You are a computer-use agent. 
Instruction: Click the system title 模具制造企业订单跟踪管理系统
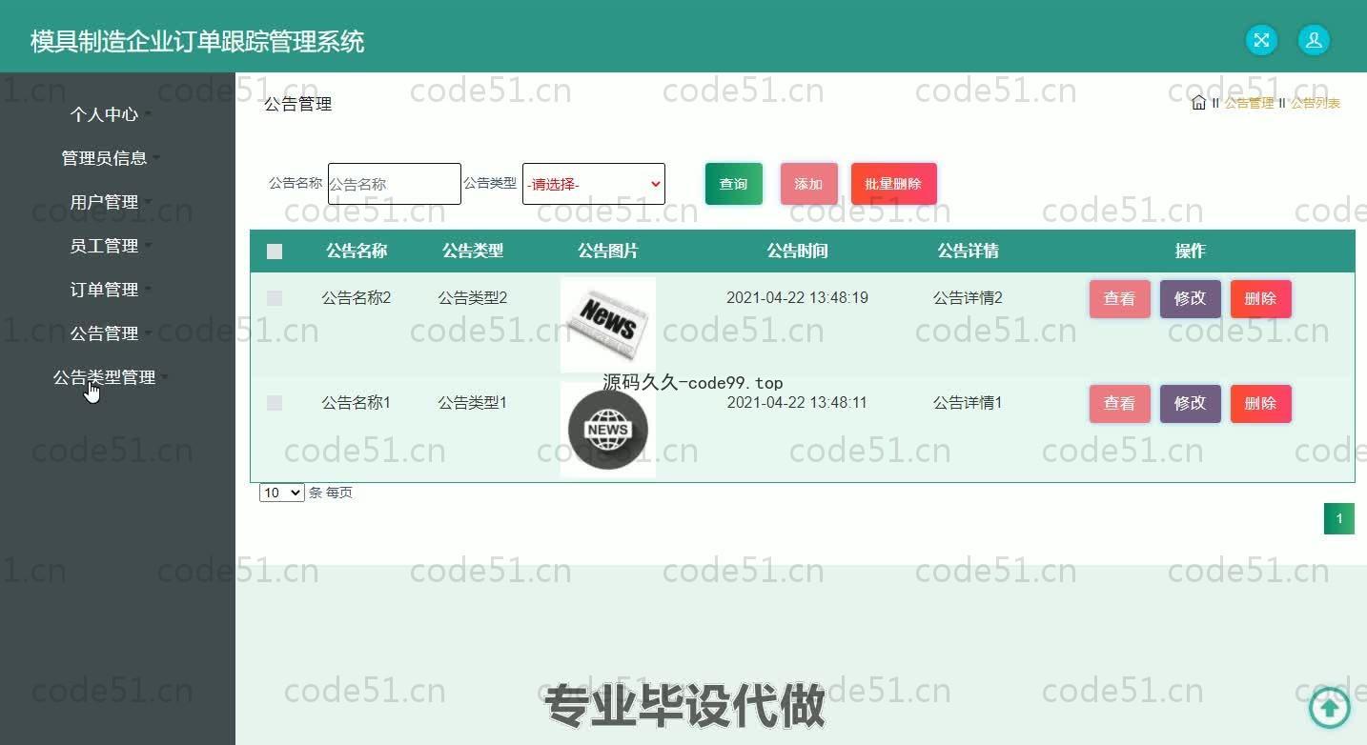[197, 42]
